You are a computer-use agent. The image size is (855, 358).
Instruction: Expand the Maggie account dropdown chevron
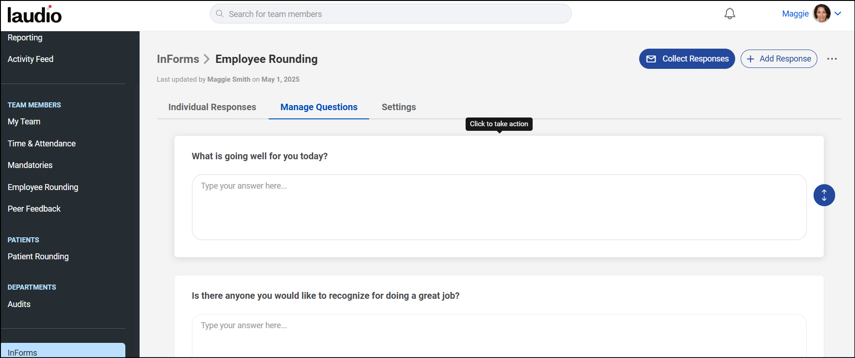pyautogui.click(x=838, y=14)
